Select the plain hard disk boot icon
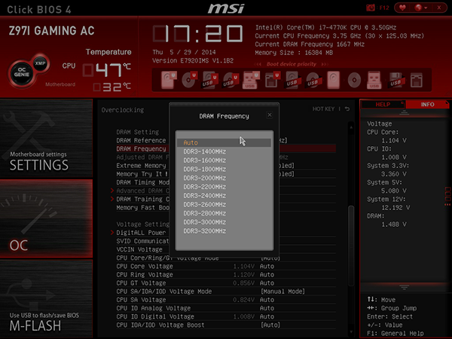452x339 pixels. [334, 80]
